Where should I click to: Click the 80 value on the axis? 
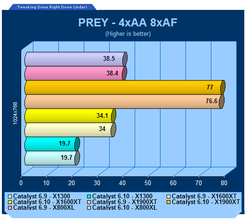(x=224, y=183)
